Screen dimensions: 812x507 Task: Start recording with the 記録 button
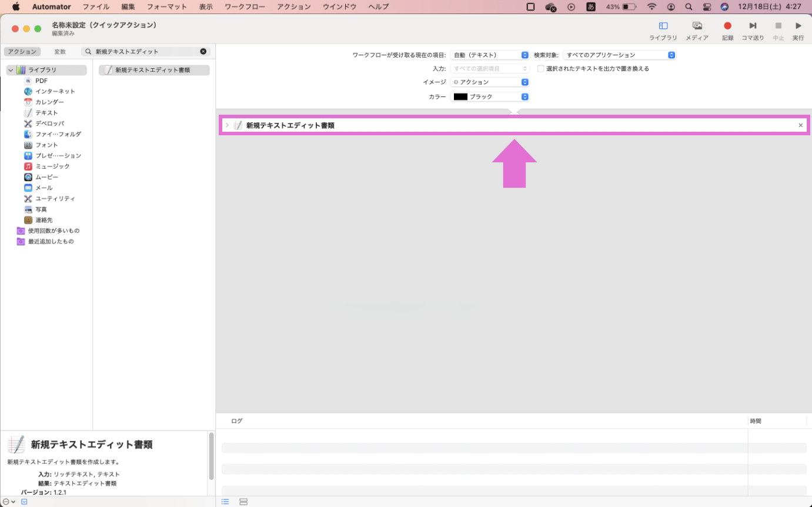727,30
